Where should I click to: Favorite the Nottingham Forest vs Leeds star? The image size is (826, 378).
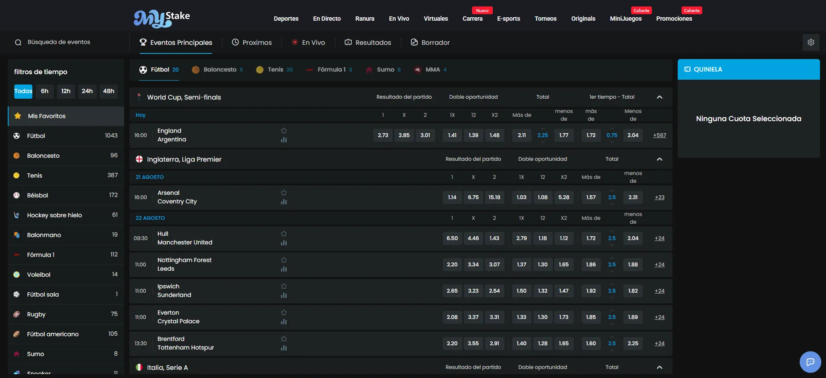click(284, 260)
